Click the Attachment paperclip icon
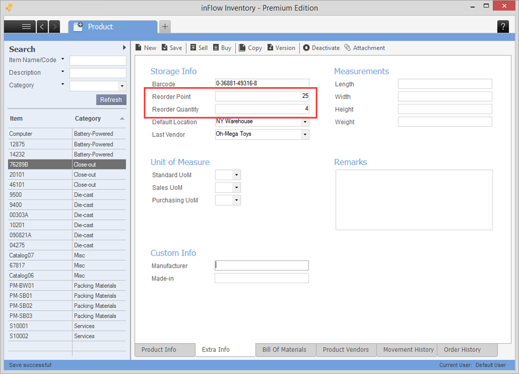Screen dimensions: 519x374 tap(348, 48)
